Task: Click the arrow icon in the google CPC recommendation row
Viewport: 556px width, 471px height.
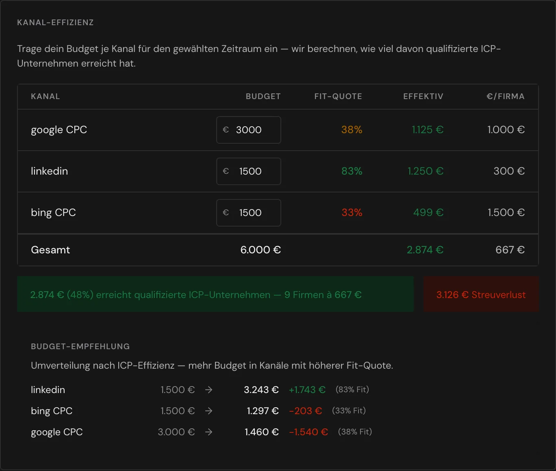Action: 208,432
